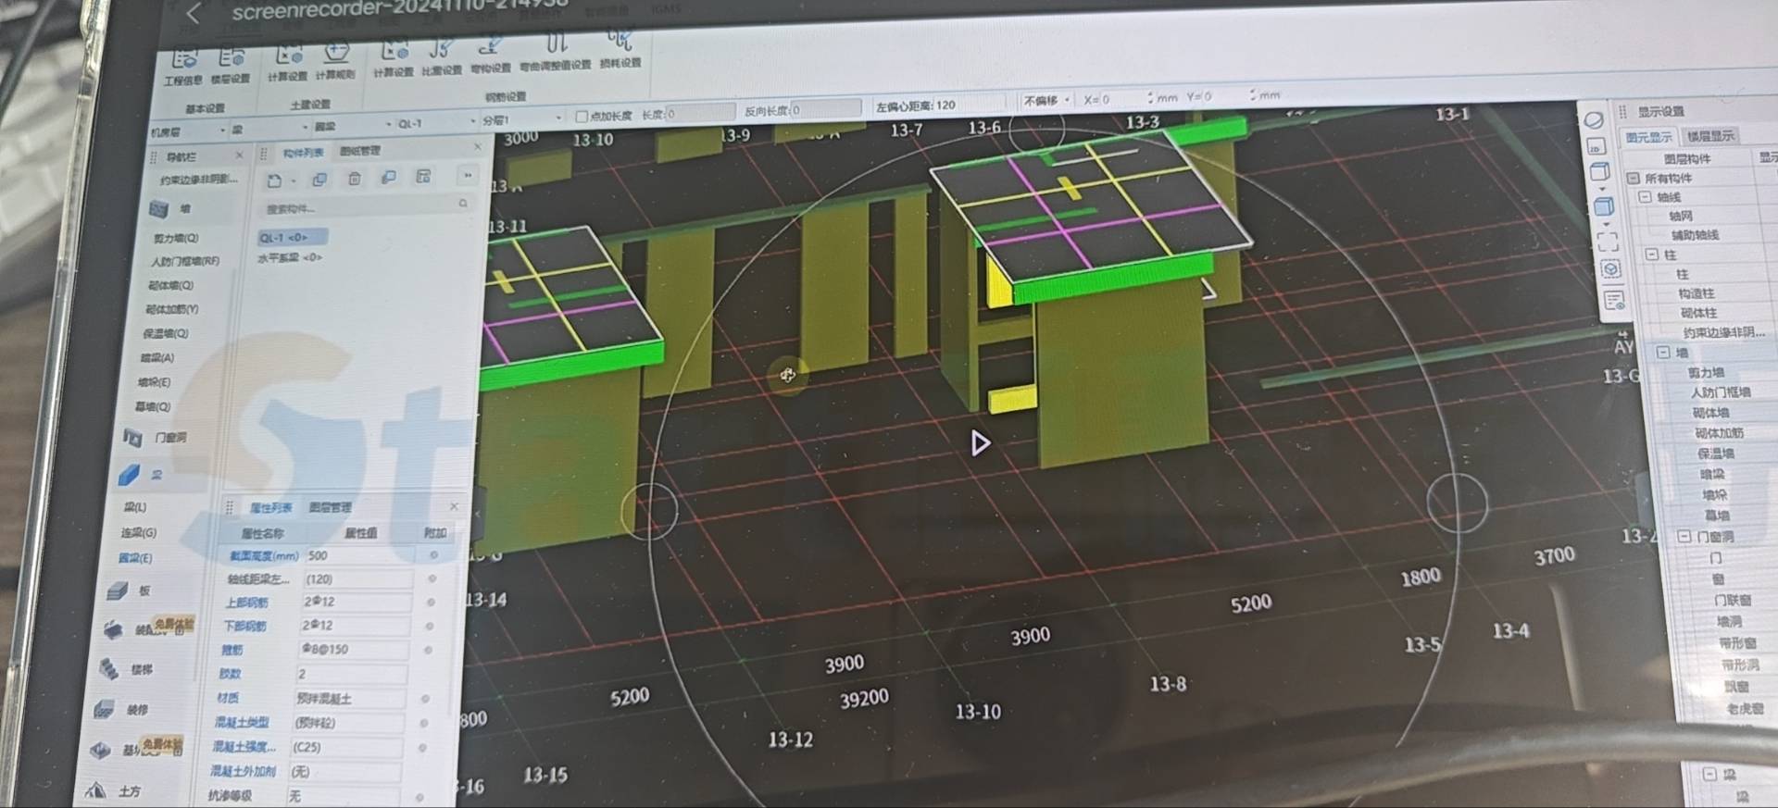
Task: Open 比重设置 rebar weight settings
Action: (442, 57)
